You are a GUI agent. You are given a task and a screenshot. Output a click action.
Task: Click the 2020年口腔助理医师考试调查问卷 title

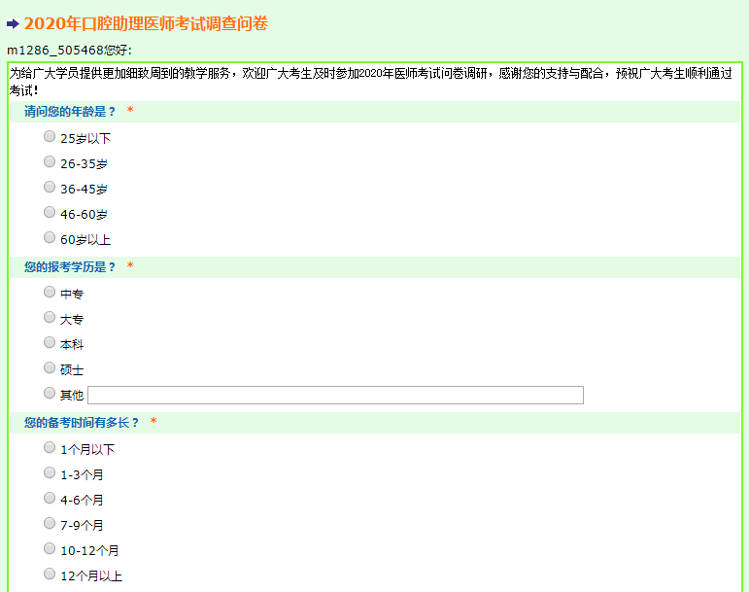pos(146,23)
